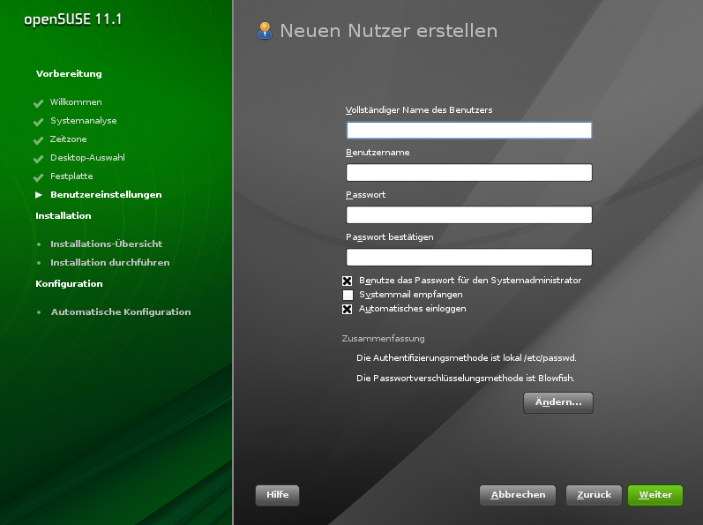Click the arrow icon beside Benutzereinstellungen

(x=39, y=195)
